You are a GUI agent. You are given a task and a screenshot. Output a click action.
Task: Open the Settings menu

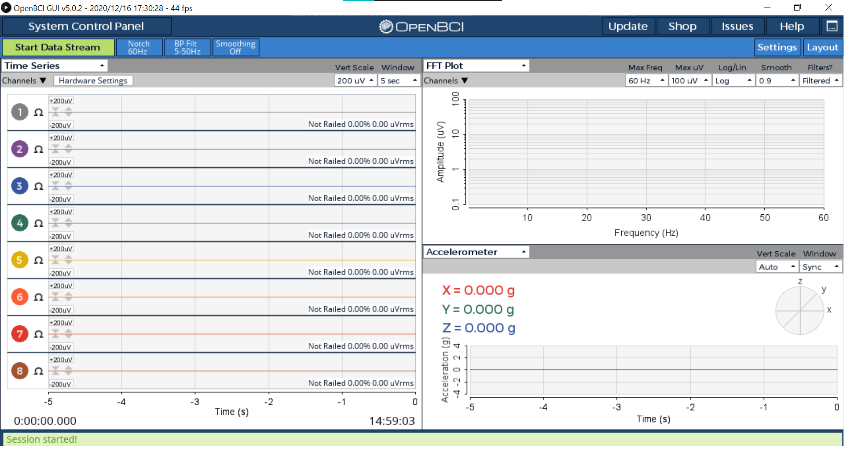777,47
